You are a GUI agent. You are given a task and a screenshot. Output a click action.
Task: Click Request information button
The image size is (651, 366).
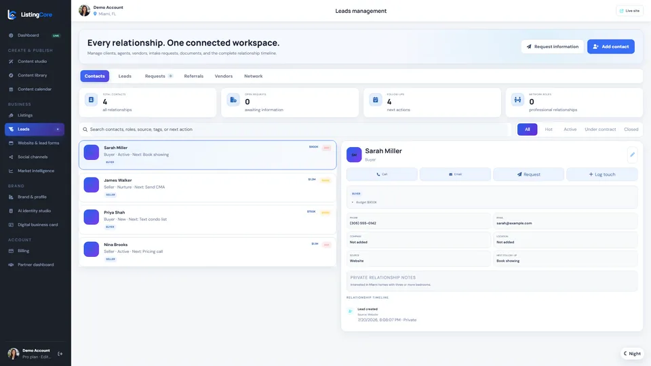pos(552,47)
